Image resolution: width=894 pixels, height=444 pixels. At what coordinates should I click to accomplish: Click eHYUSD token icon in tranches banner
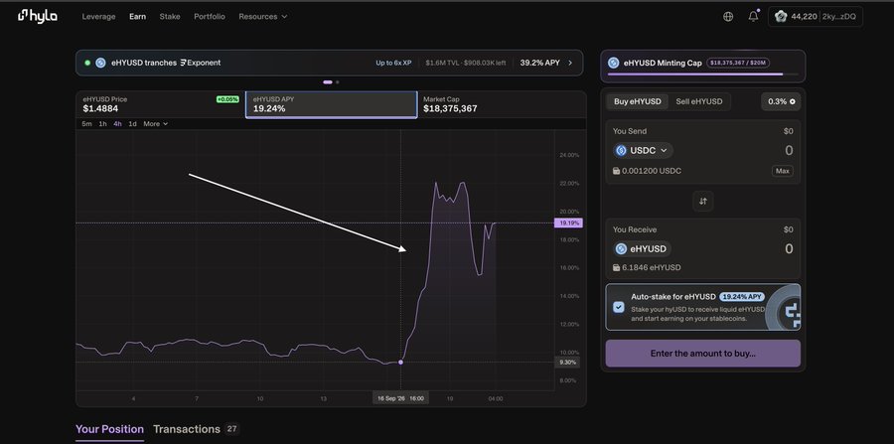coord(100,63)
